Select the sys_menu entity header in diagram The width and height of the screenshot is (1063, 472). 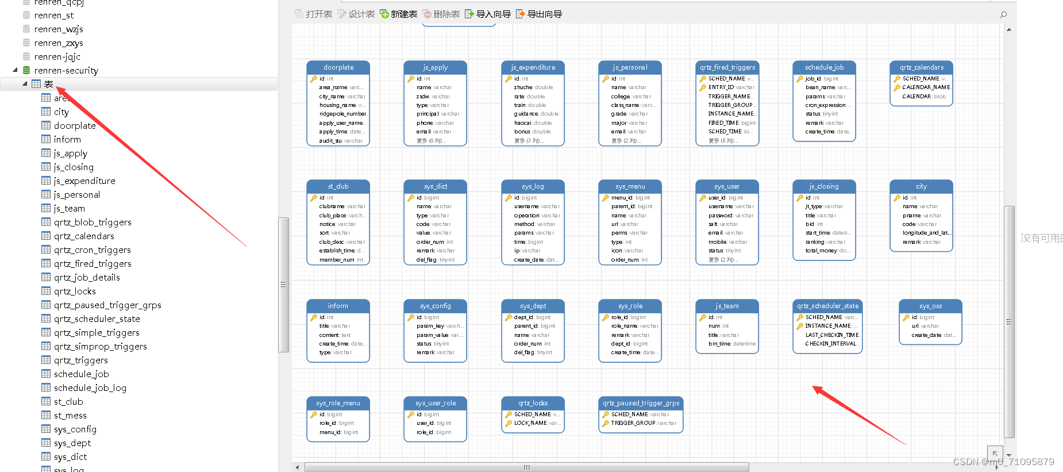(x=630, y=186)
